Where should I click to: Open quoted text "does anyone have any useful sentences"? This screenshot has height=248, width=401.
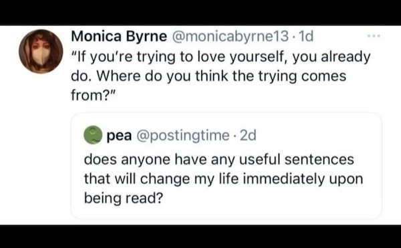(x=219, y=159)
